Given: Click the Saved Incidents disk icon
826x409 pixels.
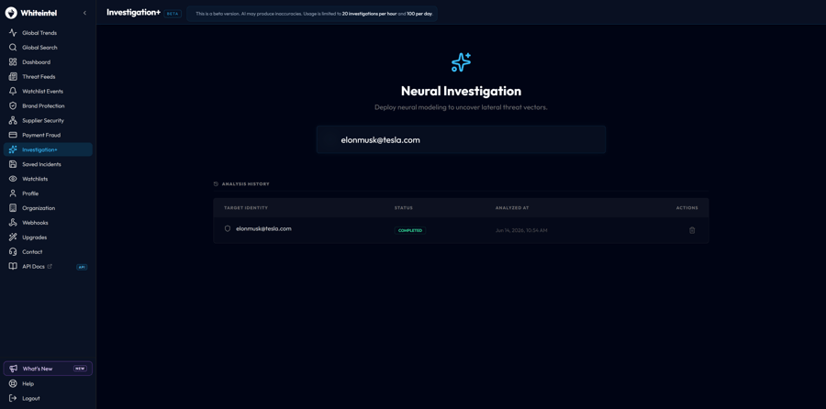Looking at the screenshot, I should click(13, 164).
